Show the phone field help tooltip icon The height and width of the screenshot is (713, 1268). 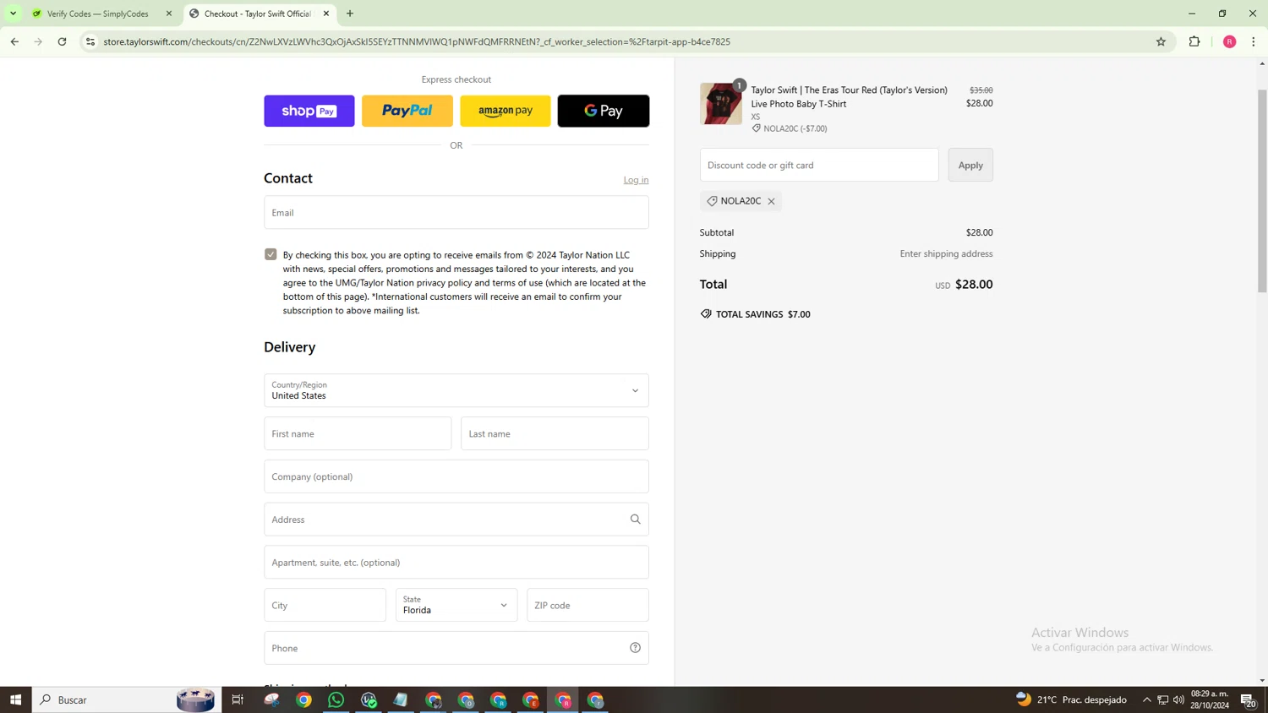coord(635,648)
